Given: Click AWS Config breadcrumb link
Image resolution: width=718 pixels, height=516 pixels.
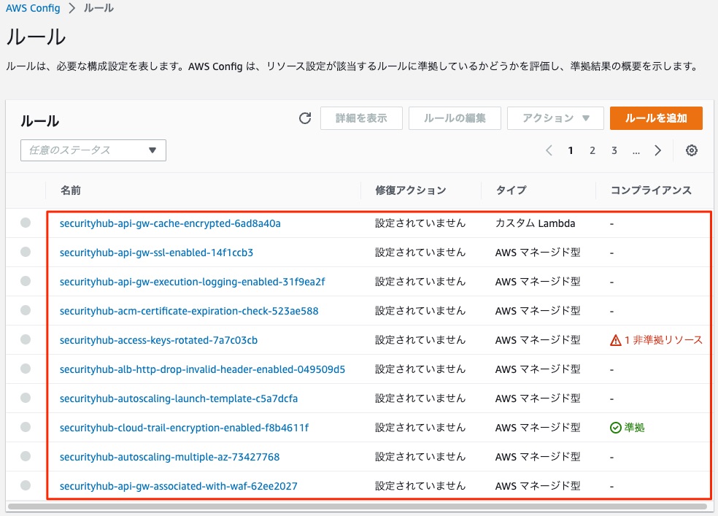Looking at the screenshot, I should [x=33, y=9].
